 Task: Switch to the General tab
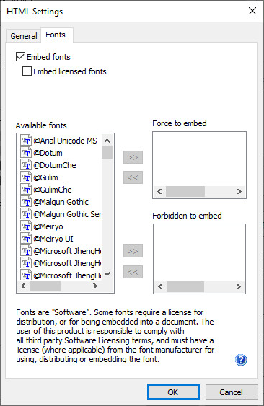[x=24, y=36]
